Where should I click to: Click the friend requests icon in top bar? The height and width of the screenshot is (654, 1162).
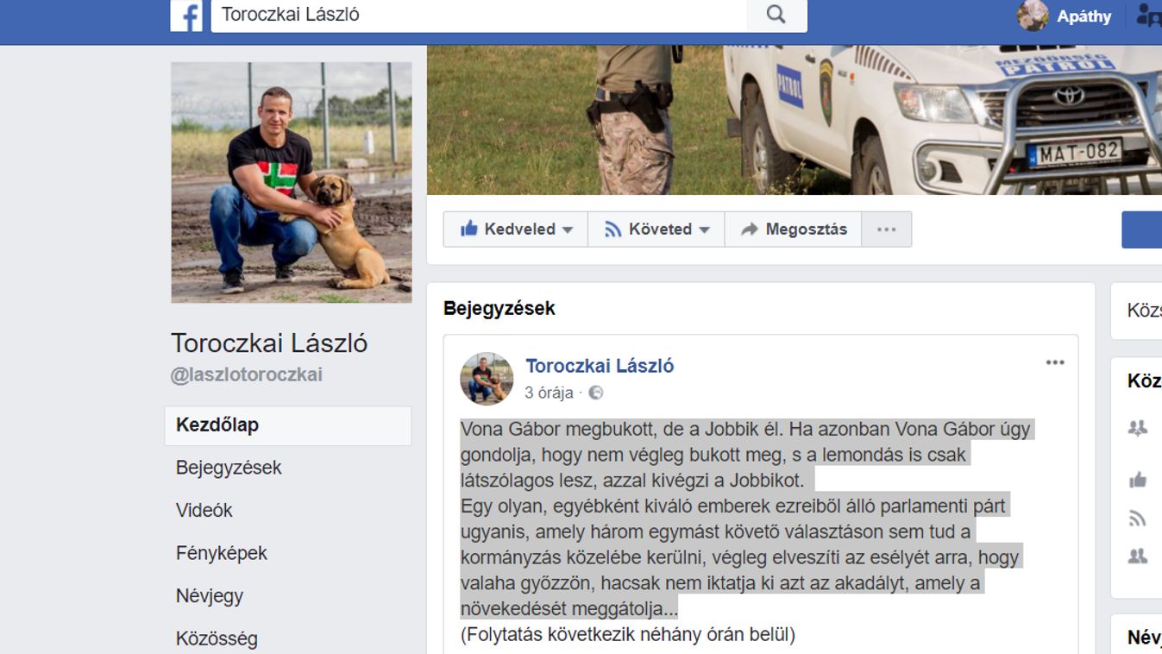click(x=1149, y=16)
